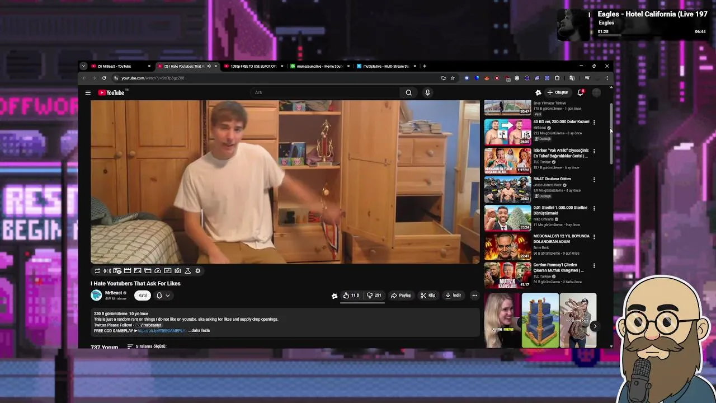
Task: Show next Shorts with right arrow
Action: (595, 326)
